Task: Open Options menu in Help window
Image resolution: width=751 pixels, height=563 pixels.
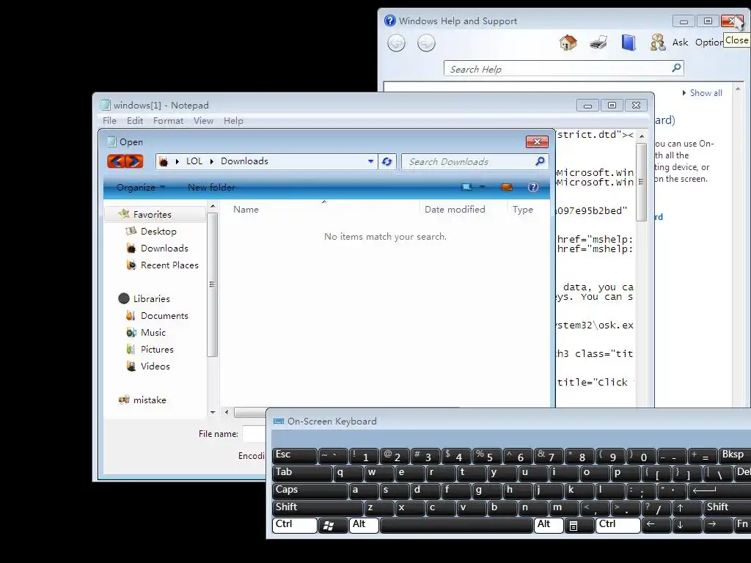Action: tap(709, 42)
